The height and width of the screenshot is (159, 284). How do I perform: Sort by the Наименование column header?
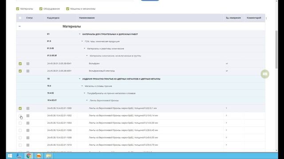click(87, 18)
